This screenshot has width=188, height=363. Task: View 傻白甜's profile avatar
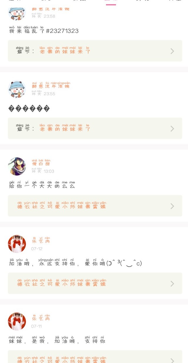pos(17,166)
